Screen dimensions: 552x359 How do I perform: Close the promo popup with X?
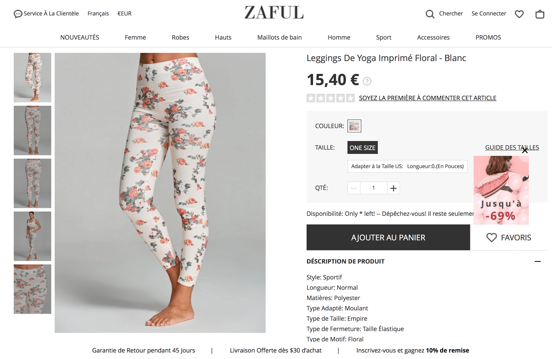[x=525, y=150]
